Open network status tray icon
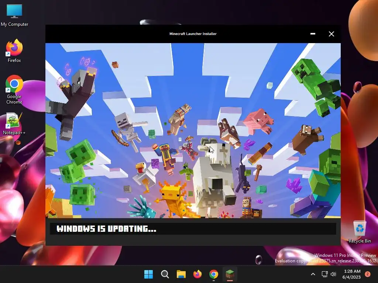This screenshot has width=378, height=283. click(x=324, y=274)
